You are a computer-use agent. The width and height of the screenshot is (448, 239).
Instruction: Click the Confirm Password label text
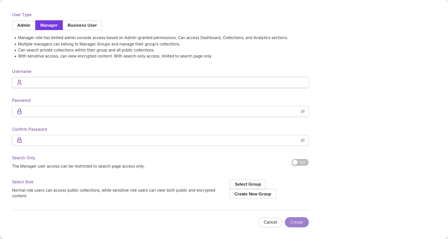[x=29, y=129]
